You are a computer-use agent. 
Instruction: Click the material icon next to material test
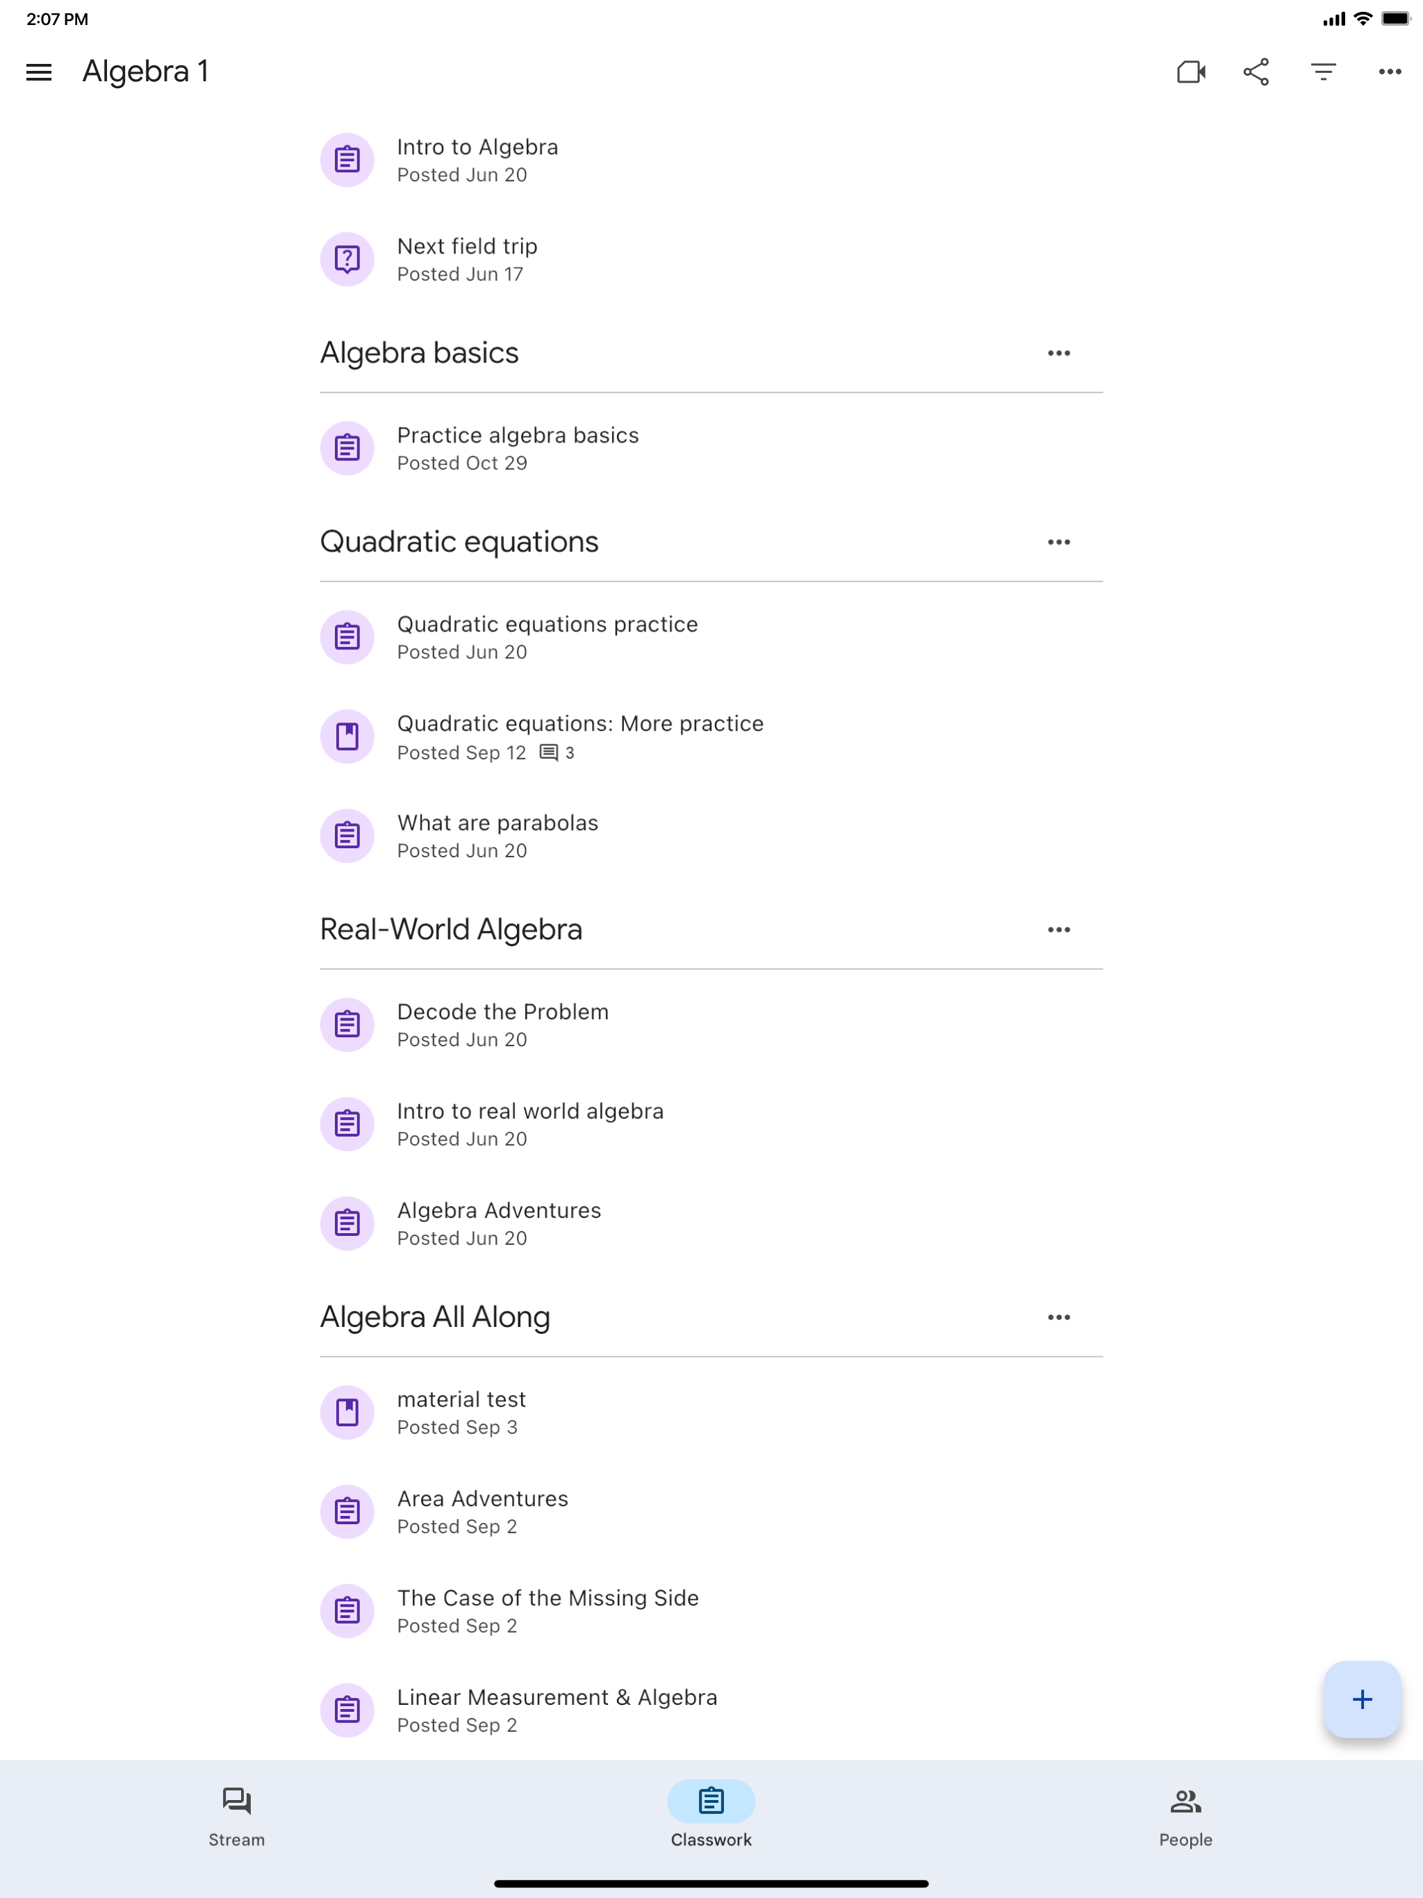pos(347,1412)
